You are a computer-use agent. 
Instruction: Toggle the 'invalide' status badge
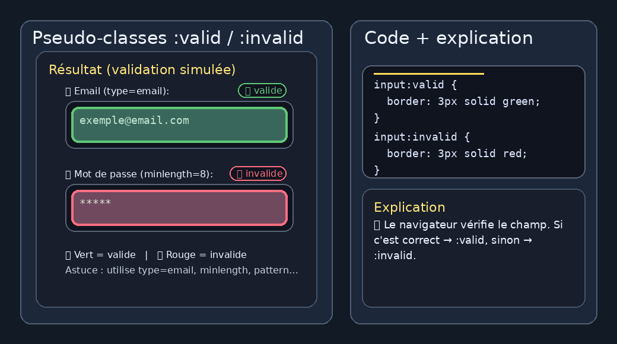[258, 173]
